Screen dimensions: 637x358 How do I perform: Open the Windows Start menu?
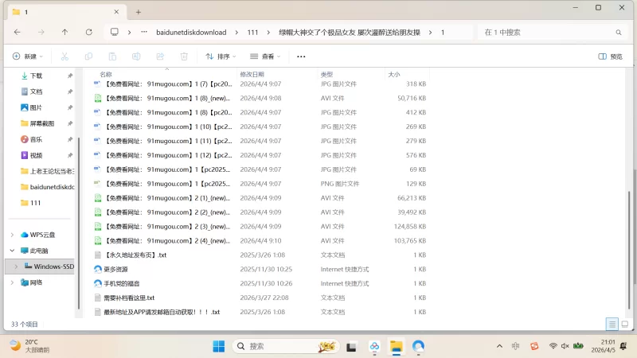pos(218,346)
